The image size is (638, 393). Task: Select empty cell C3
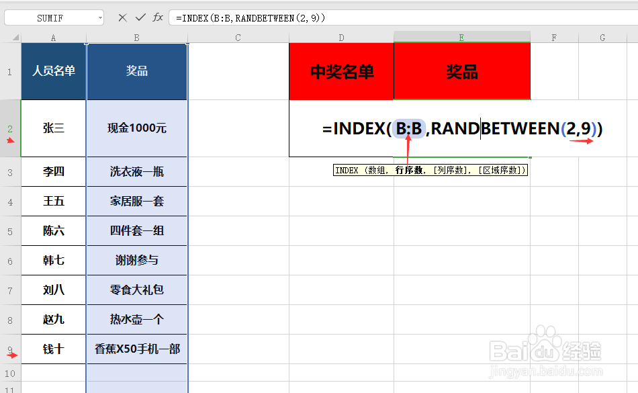point(238,172)
